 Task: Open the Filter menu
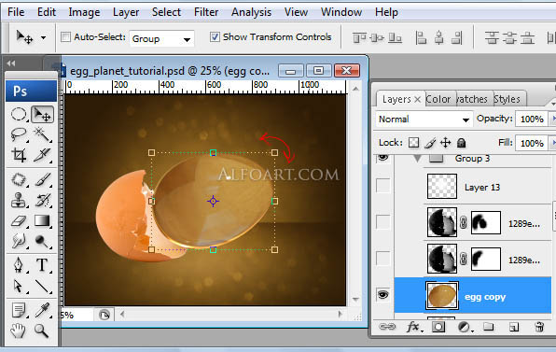[206, 12]
